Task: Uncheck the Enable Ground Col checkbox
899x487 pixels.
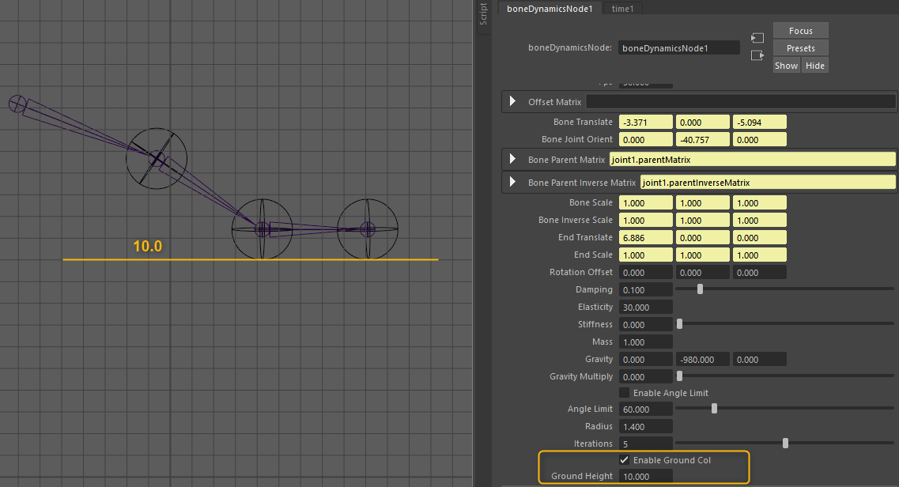Action: click(x=624, y=460)
